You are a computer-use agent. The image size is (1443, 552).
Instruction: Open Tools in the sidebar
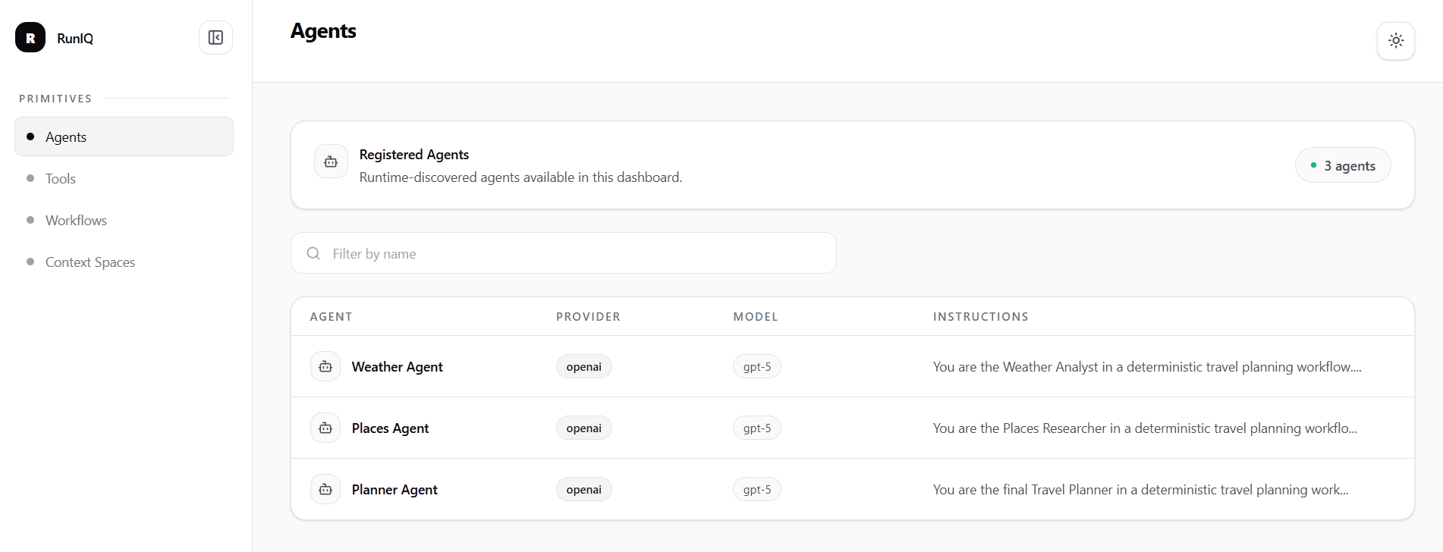coord(124,178)
